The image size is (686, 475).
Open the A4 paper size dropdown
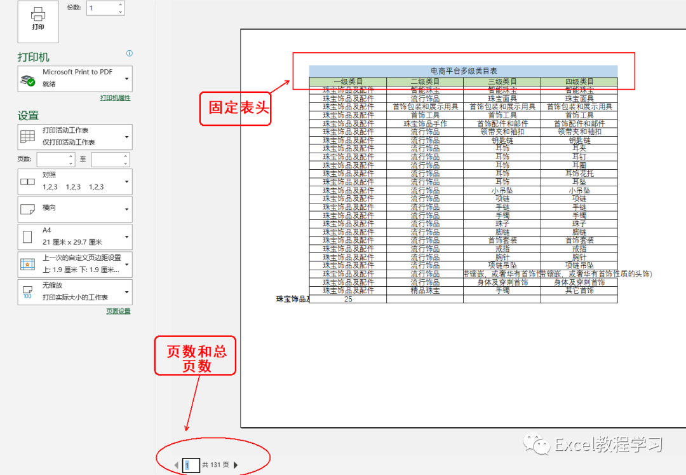click(75, 237)
